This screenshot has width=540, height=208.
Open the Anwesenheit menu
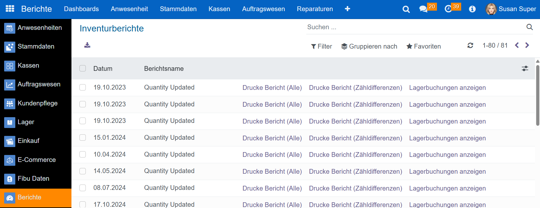129,9
